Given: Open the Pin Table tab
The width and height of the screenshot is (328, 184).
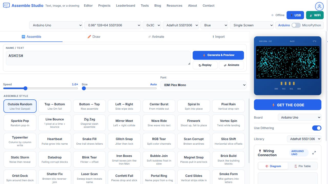Looking at the screenshot, I should 302,166.
